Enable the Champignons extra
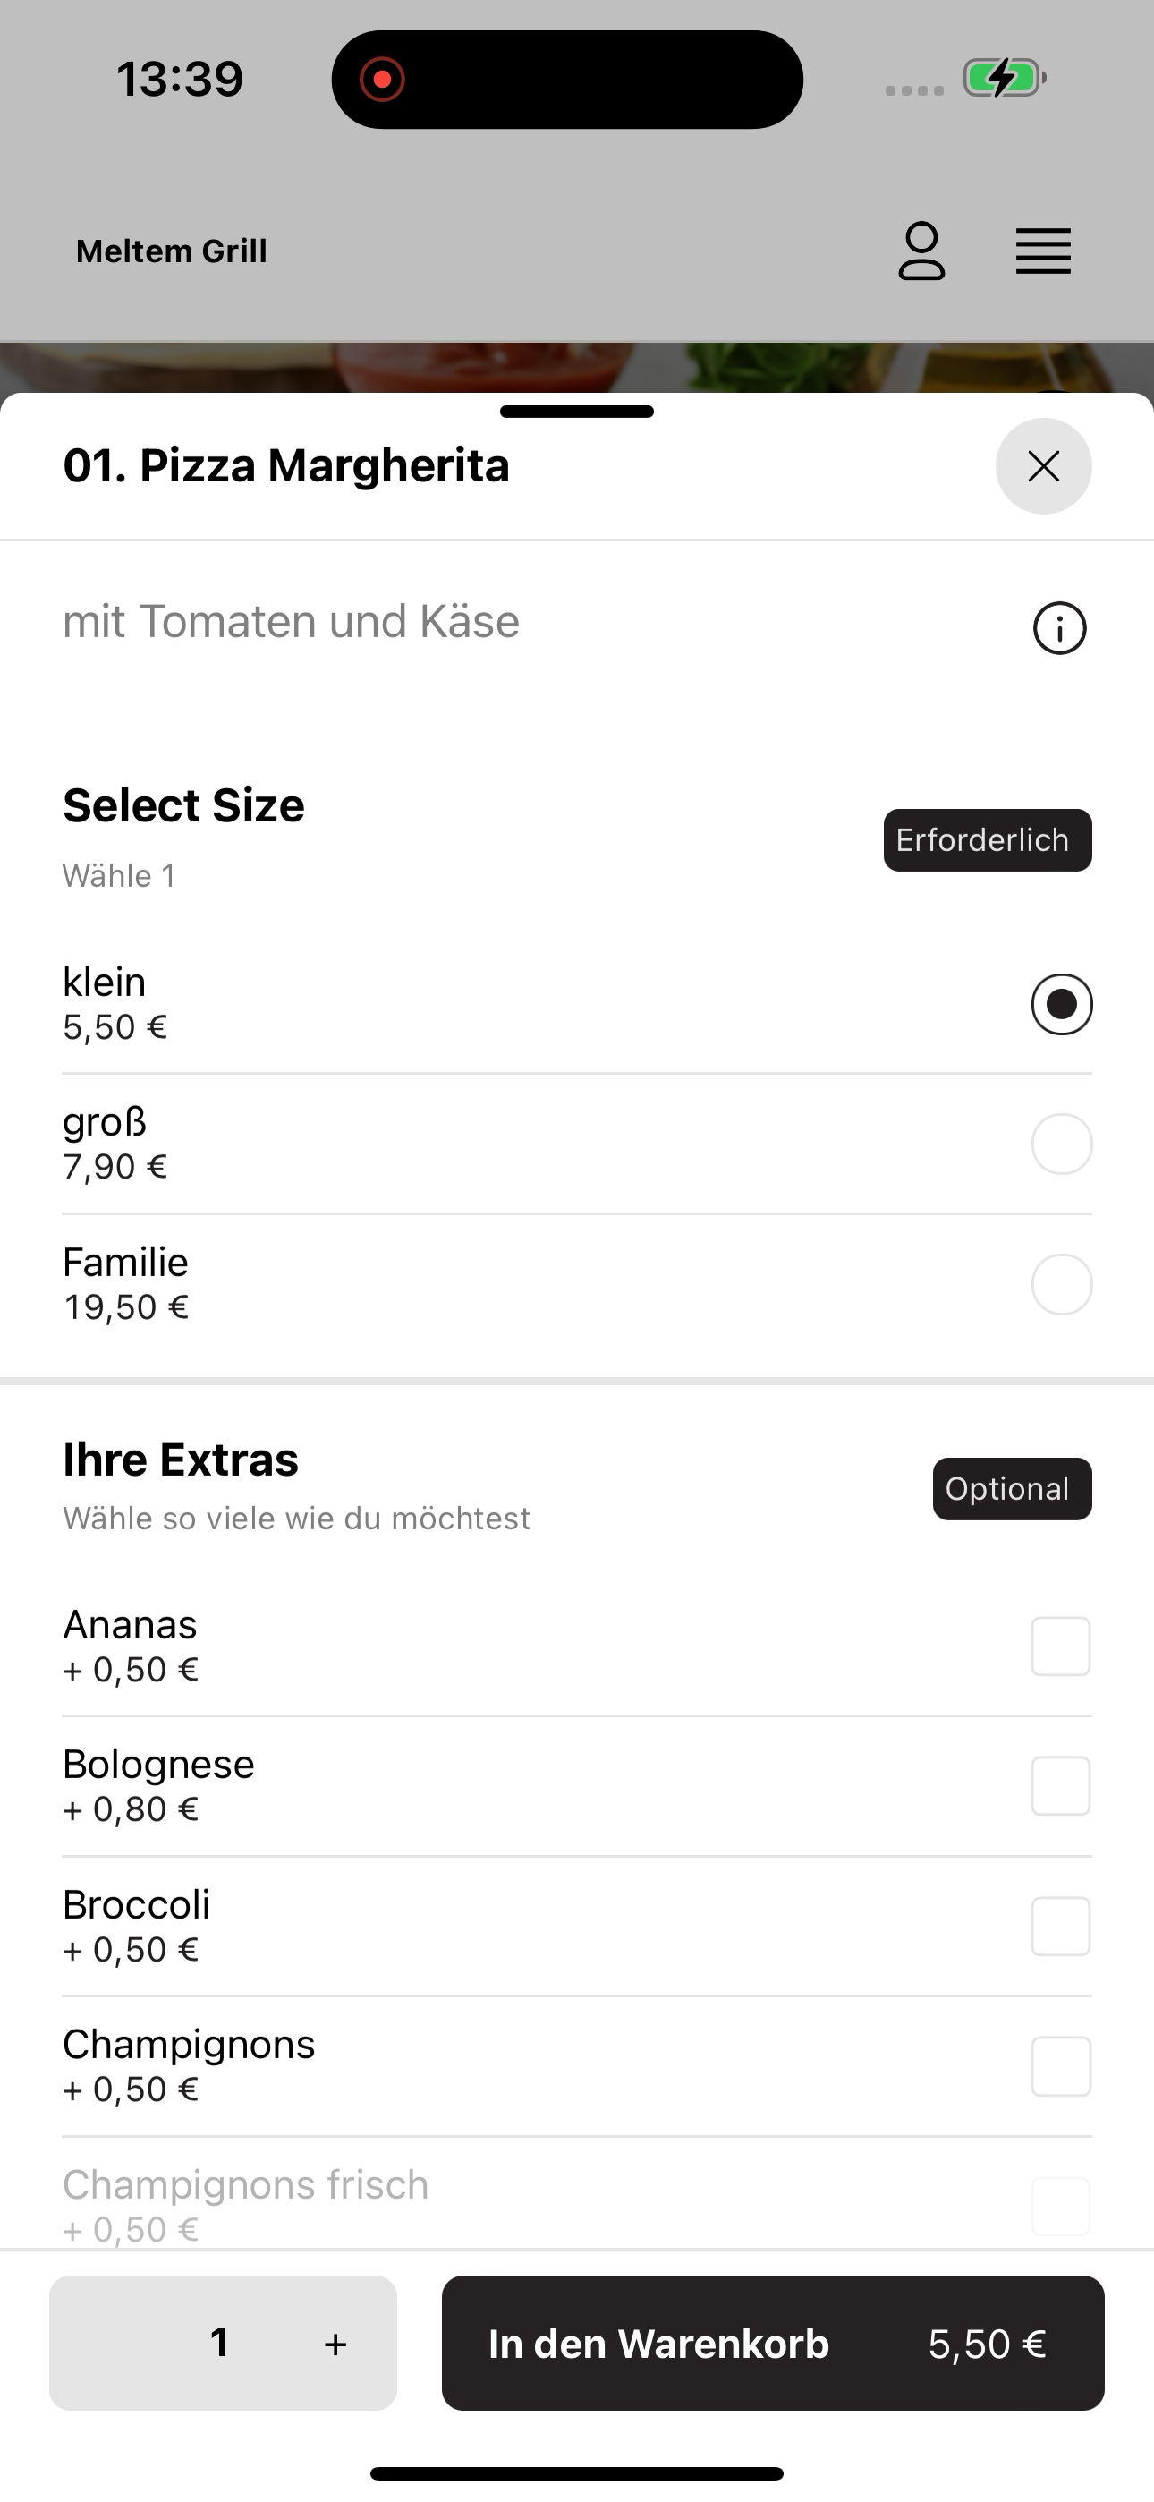This screenshot has height=2502, width=1154. pos(1061,2066)
